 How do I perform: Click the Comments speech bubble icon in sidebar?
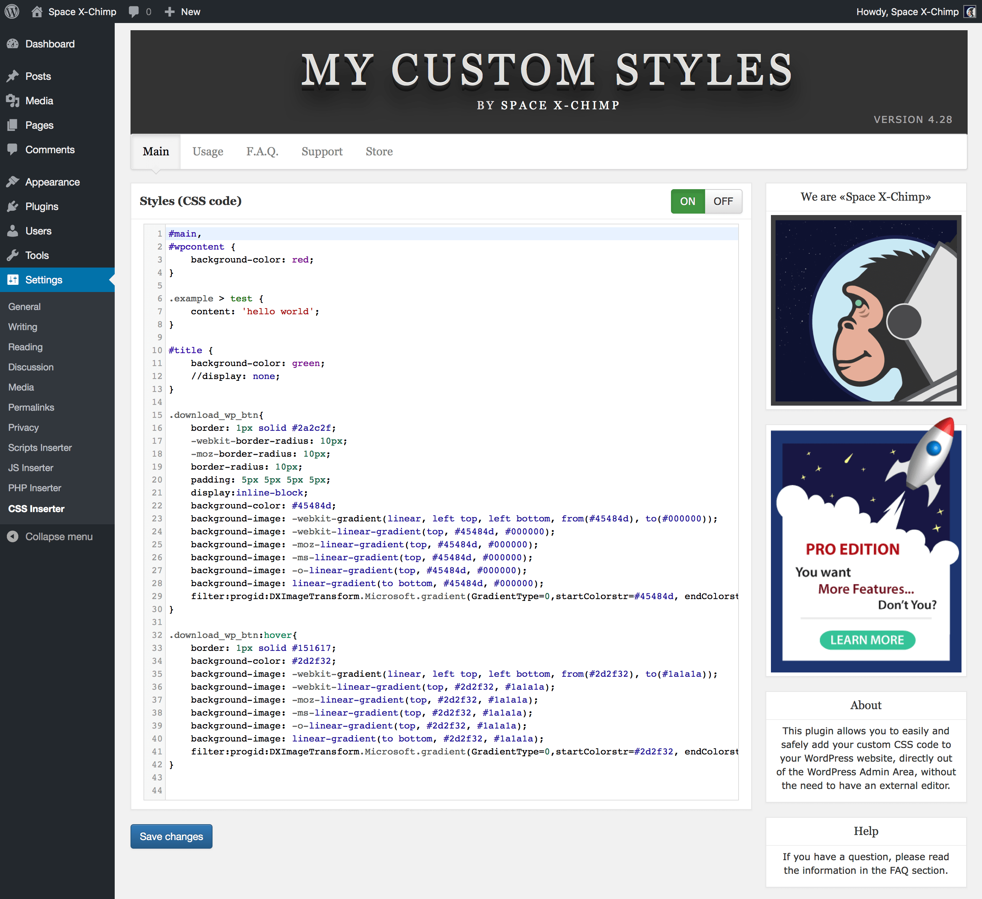[x=13, y=150]
